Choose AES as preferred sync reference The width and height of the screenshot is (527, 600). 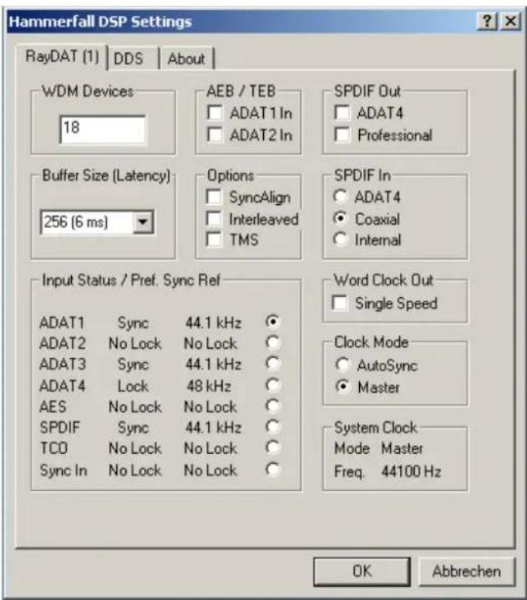point(273,406)
